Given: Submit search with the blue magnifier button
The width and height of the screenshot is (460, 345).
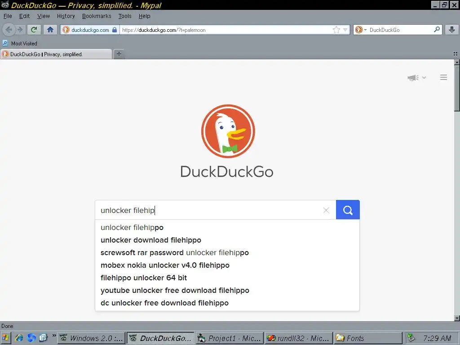Looking at the screenshot, I should click(x=348, y=210).
